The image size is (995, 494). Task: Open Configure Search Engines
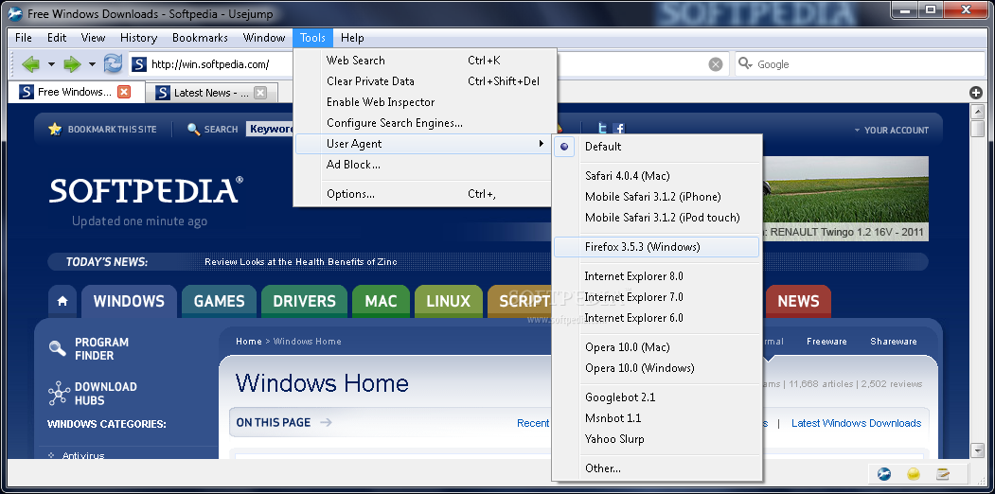tap(424, 123)
